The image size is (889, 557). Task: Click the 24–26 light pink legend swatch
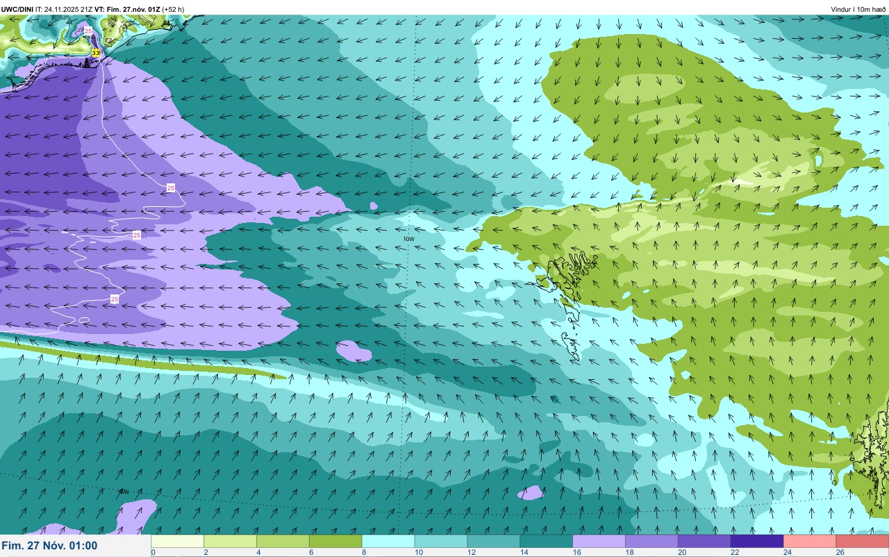click(x=811, y=541)
